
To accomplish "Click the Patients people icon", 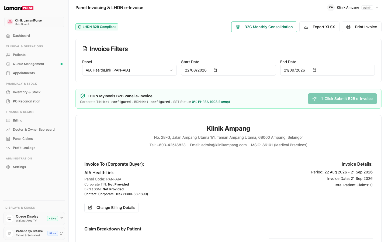I will 8,55.
